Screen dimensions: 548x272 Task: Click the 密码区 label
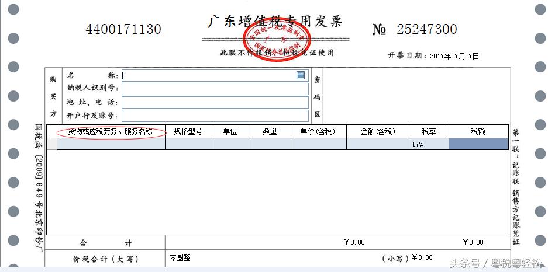click(317, 97)
